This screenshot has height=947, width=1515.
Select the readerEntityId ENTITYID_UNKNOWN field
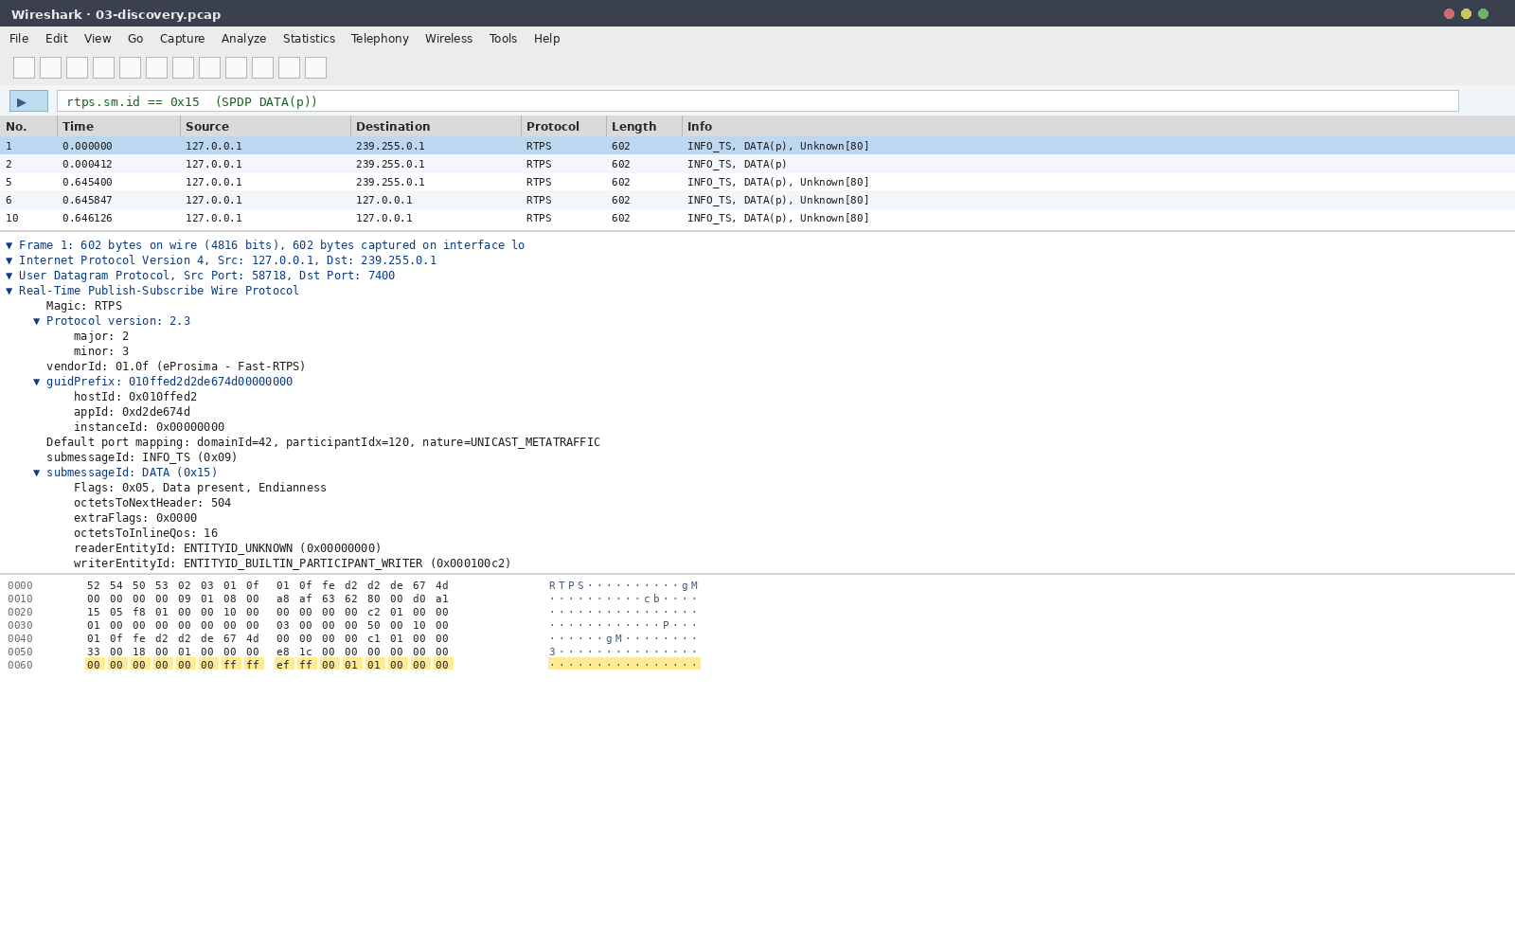pyautogui.click(x=227, y=548)
